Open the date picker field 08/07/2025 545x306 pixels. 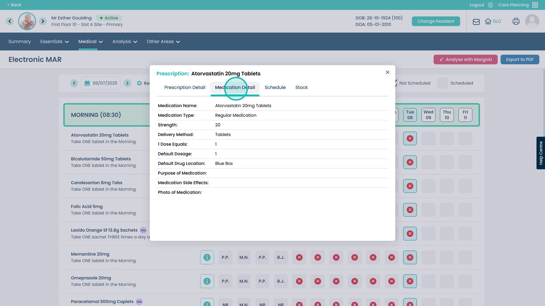point(101,83)
